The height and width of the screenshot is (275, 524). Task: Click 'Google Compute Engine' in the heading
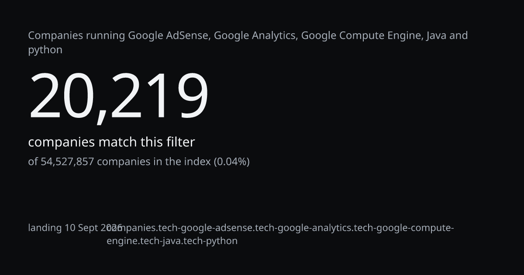pos(362,35)
